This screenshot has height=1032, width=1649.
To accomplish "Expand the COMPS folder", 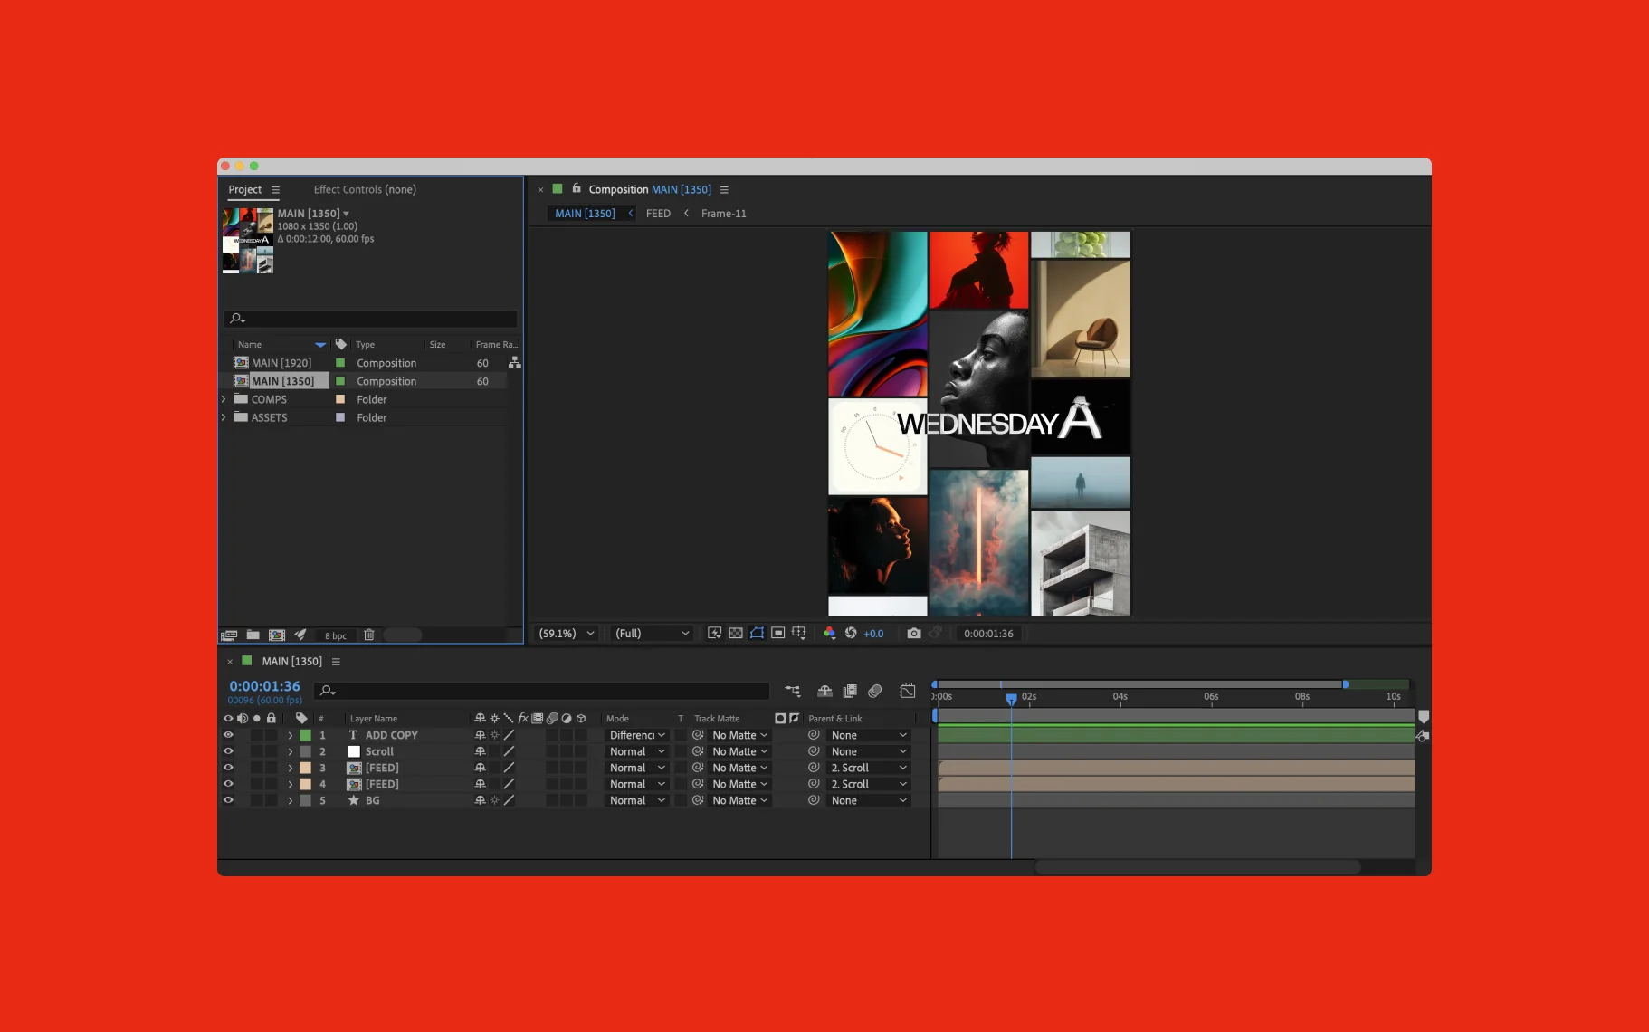I will point(224,399).
